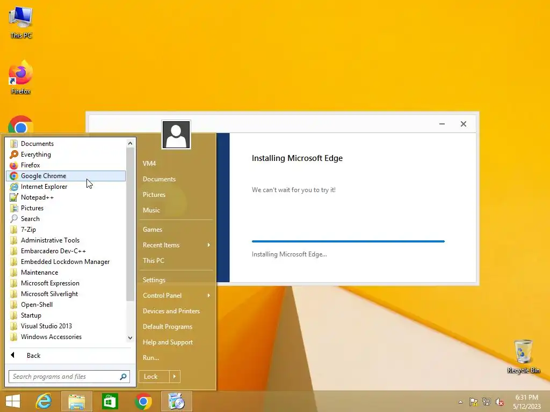The image size is (550, 412).
Task: Open Settings from start menu
Action: (176, 280)
